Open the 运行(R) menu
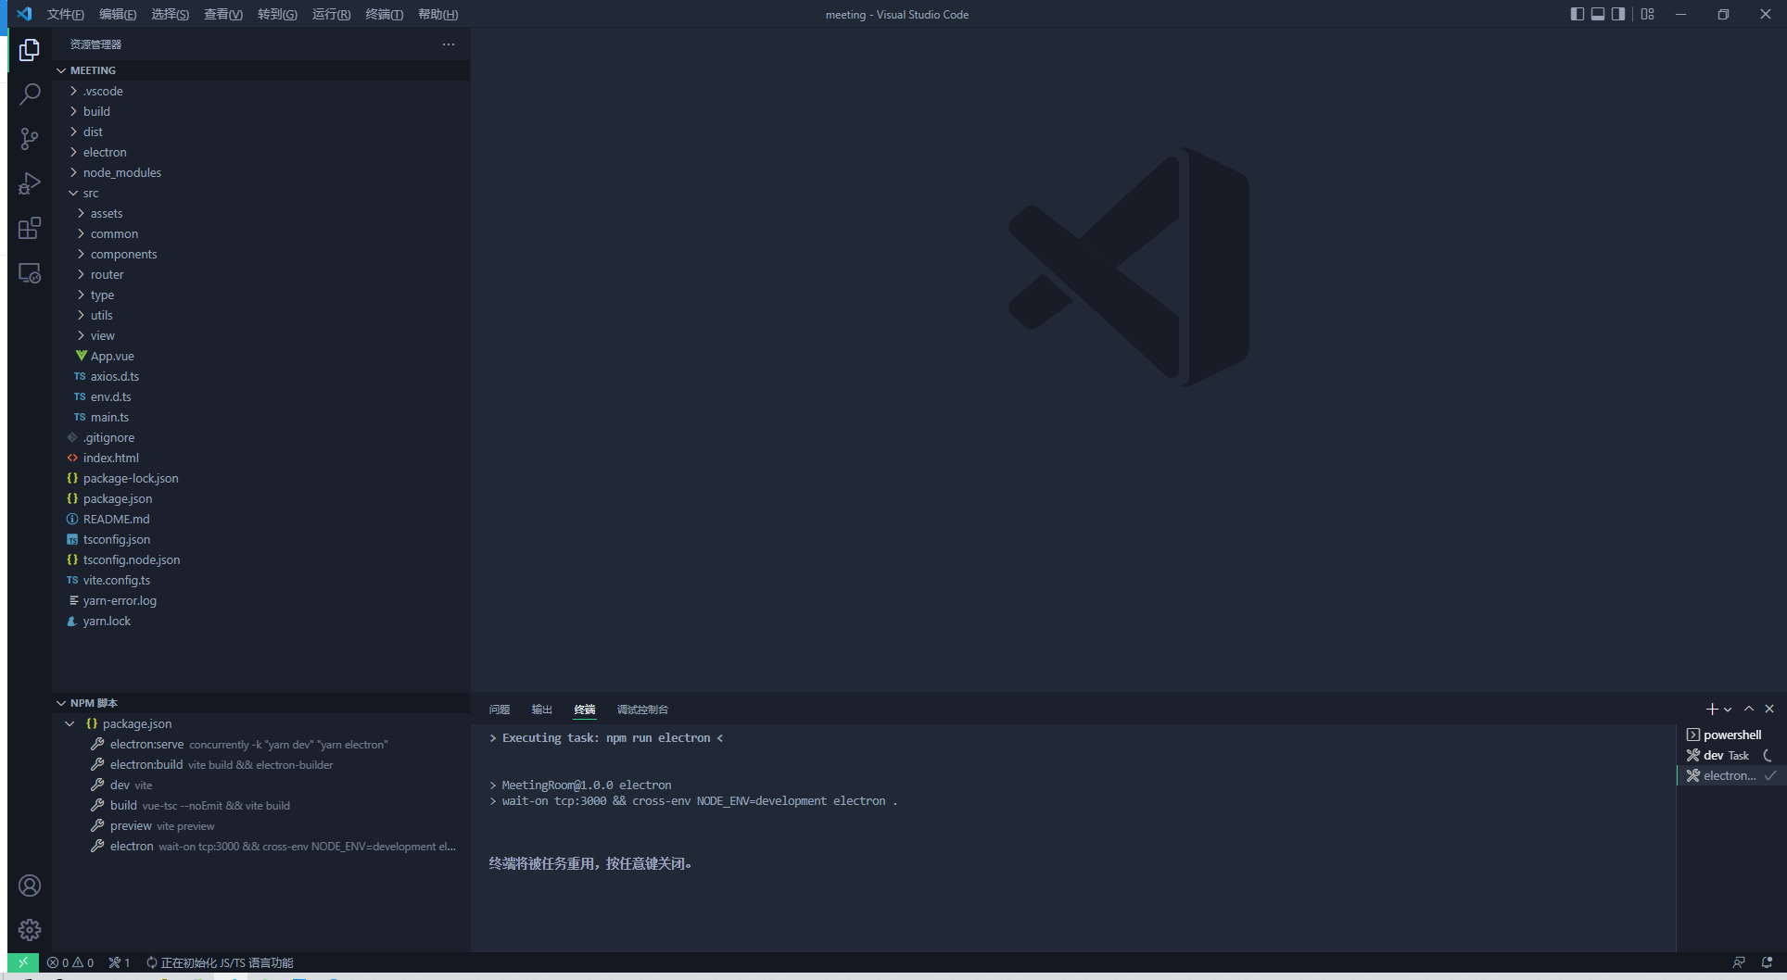The height and width of the screenshot is (980, 1787). pos(331,14)
